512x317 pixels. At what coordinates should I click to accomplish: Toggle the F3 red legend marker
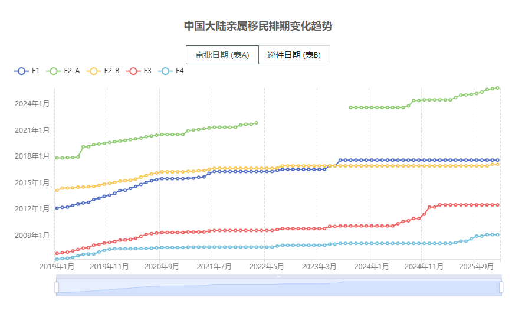pos(133,71)
